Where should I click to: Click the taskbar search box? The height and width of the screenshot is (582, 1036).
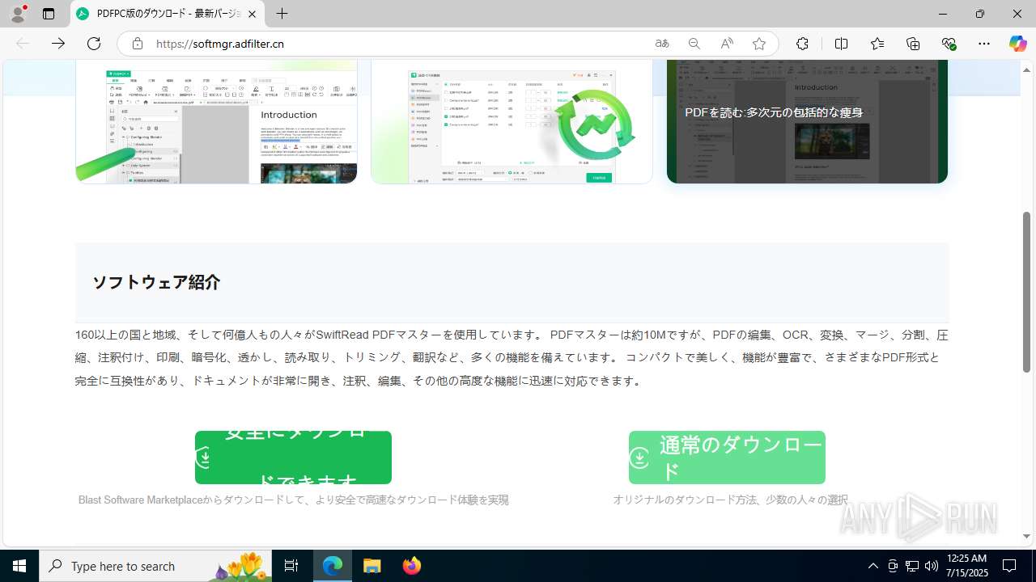(157, 566)
